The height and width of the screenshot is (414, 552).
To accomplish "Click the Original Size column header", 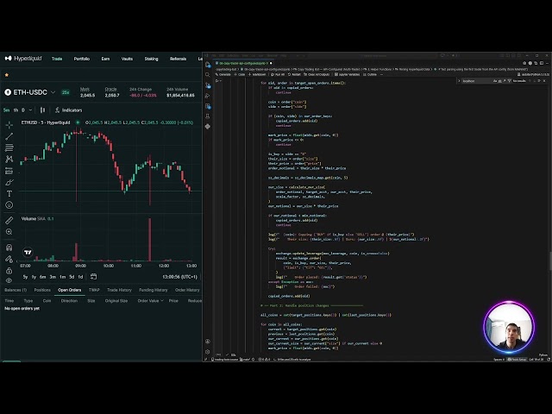I will [x=116, y=301].
